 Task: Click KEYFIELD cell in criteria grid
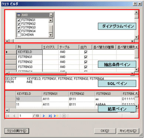tap(29, 52)
